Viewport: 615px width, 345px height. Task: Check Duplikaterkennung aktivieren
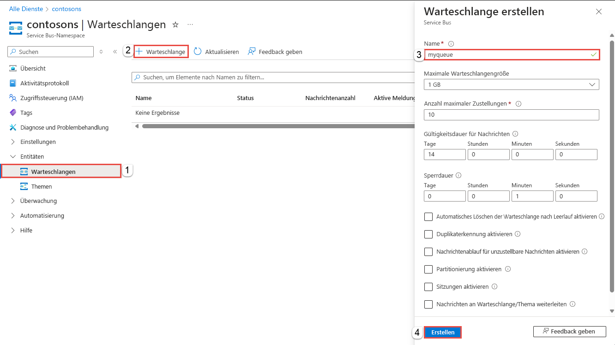(428, 234)
